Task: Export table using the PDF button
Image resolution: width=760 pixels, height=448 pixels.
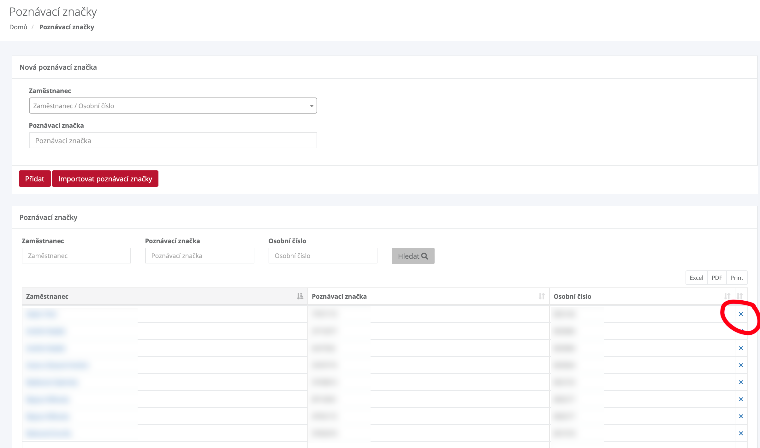Action: pos(717,278)
